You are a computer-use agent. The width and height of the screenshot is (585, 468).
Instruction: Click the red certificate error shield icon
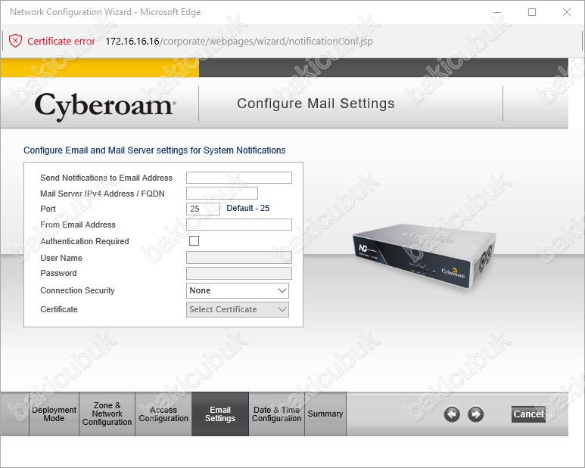[x=15, y=41]
